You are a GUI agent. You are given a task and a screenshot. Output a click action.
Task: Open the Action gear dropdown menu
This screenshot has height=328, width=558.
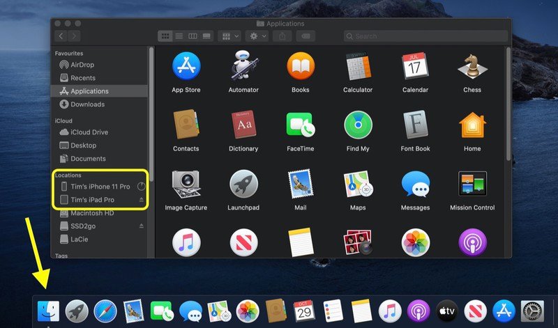pos(258,36)
